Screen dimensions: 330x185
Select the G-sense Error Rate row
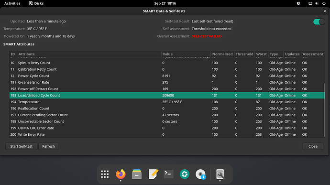[x=167, y=82]
